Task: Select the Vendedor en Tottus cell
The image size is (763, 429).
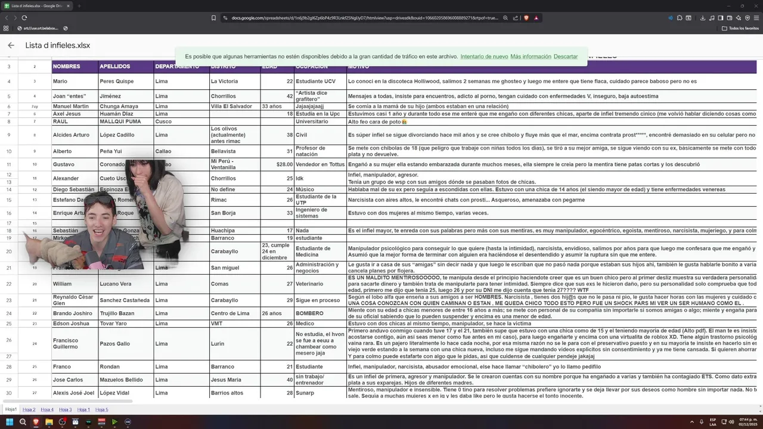Action: click(x=320, y=164)
